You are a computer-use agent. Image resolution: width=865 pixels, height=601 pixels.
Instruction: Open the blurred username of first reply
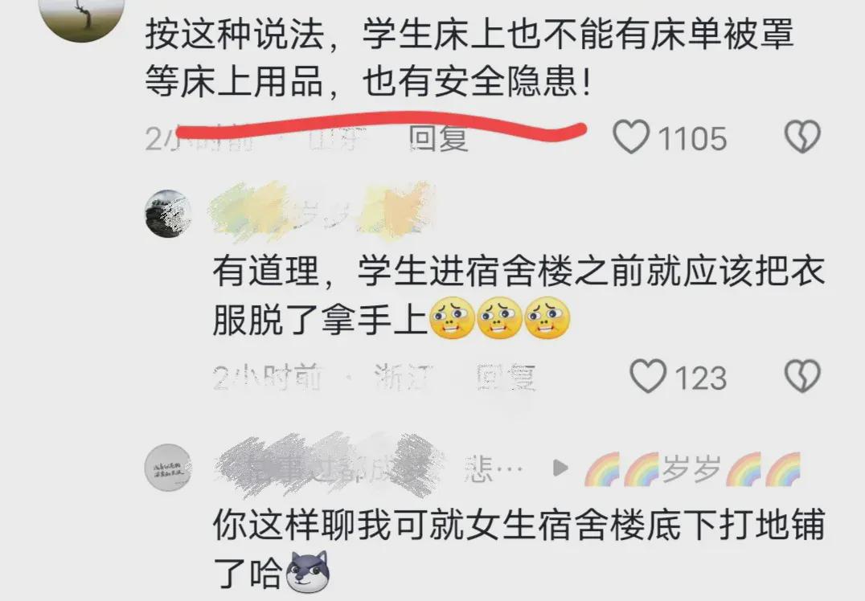[x=321, y=213]
